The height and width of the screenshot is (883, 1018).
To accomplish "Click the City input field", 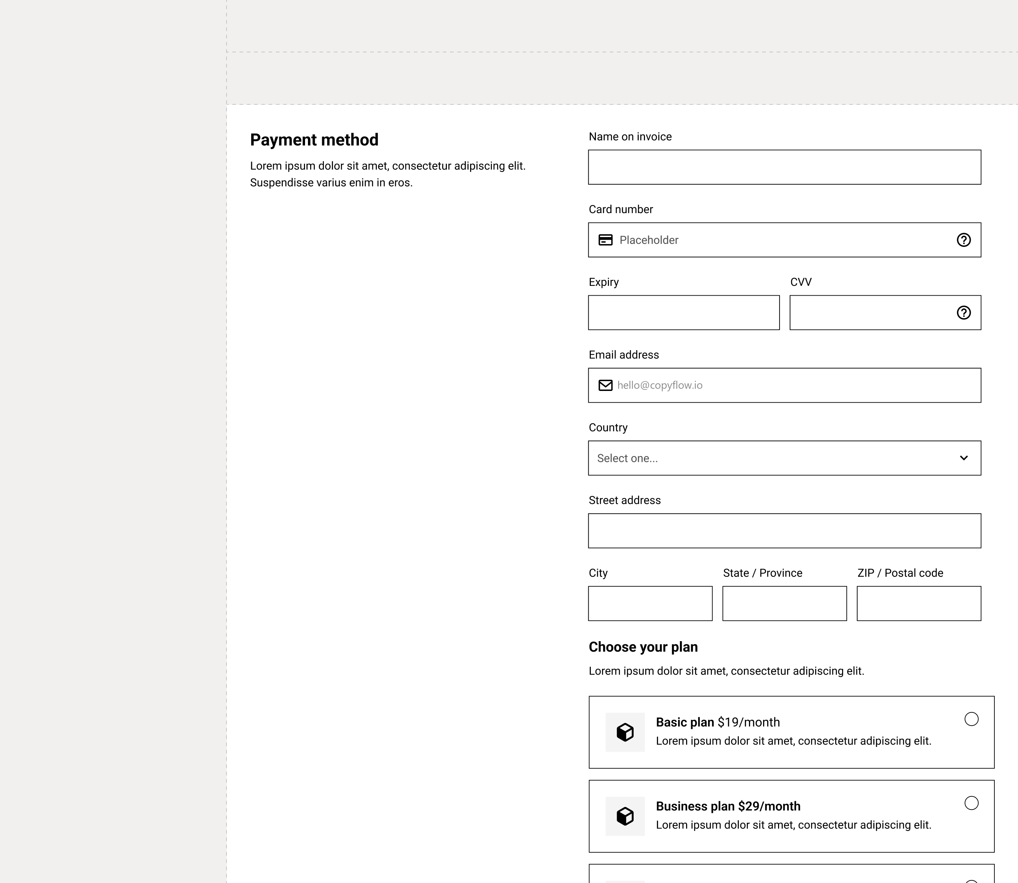I will click(x=650, y=603).
